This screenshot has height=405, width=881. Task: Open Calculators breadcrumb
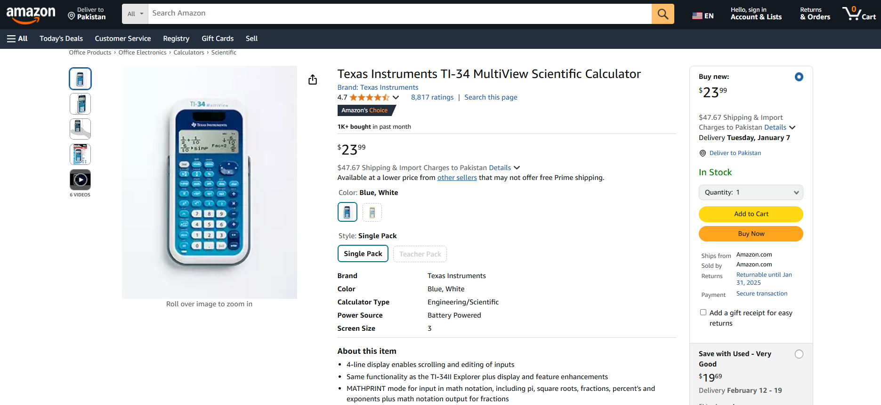[x=189, y=53]
